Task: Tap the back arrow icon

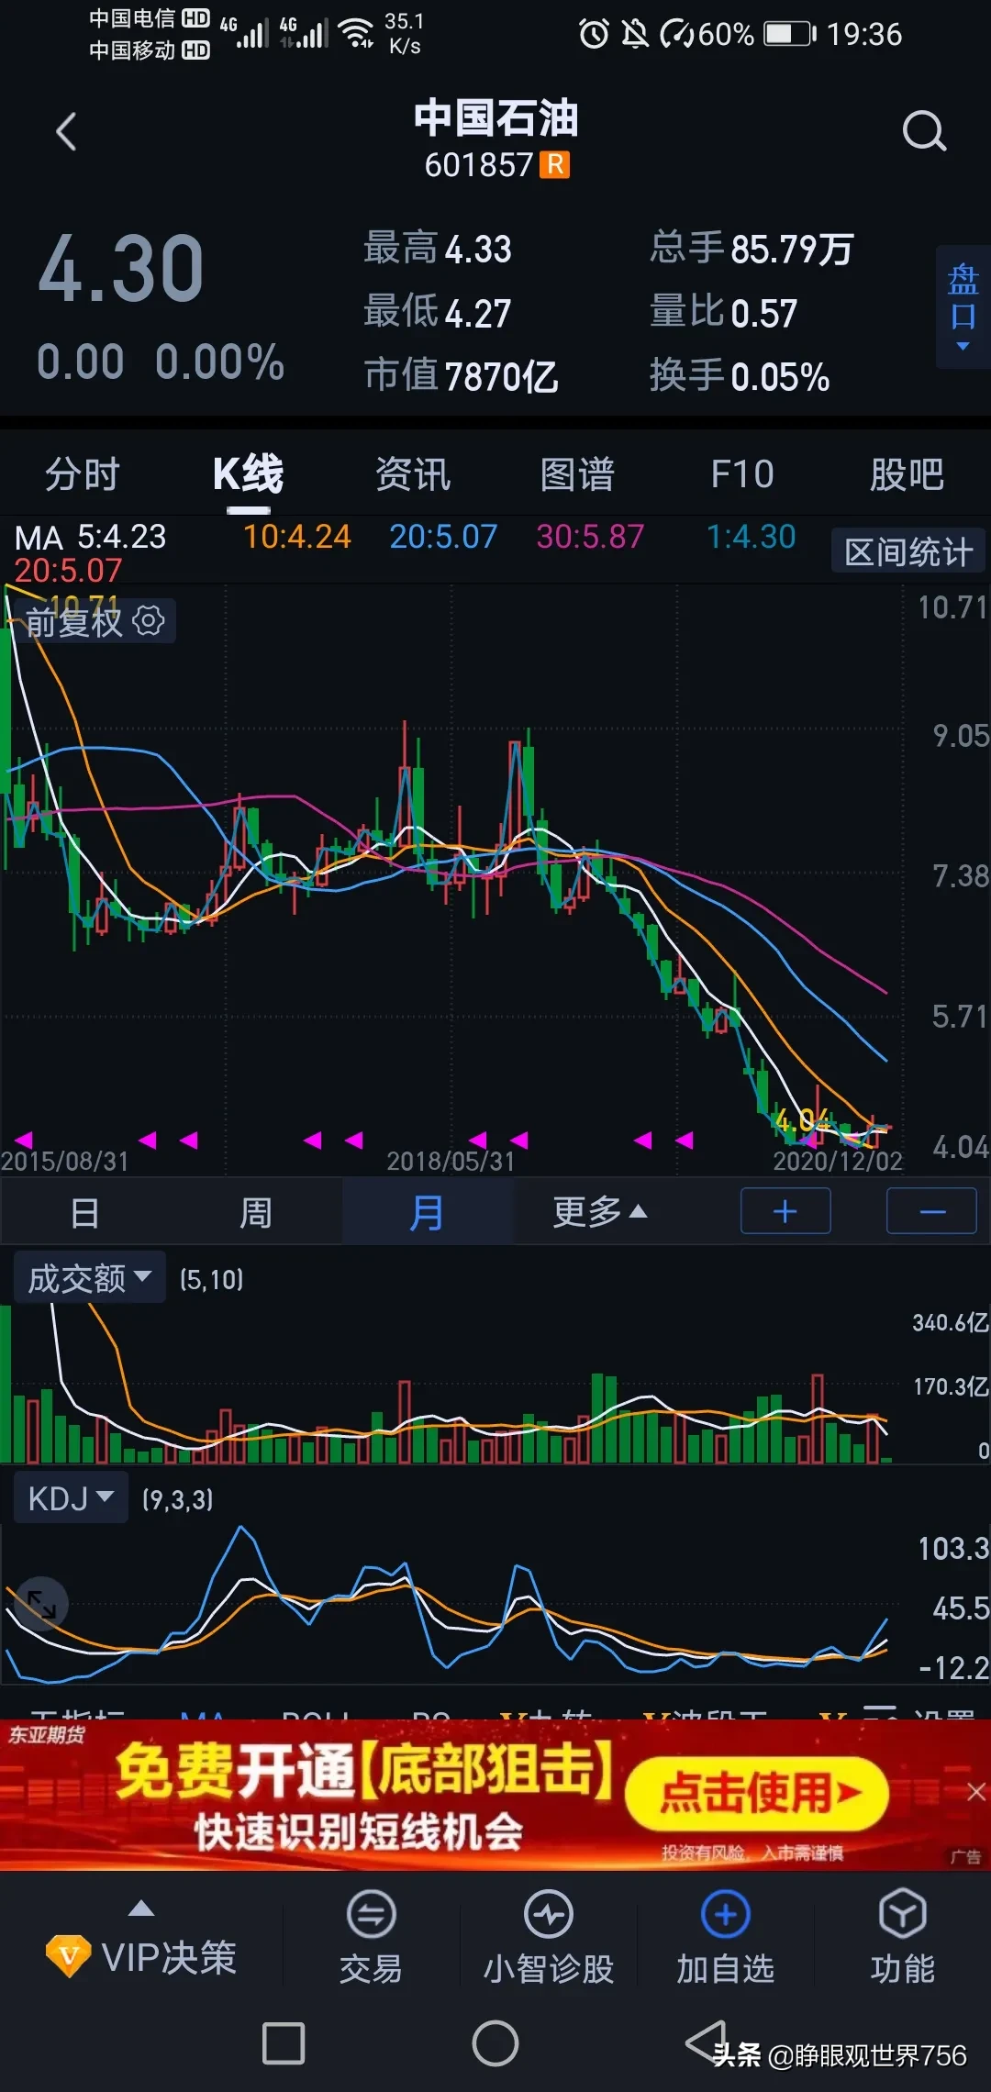Action: coord(66,132)
